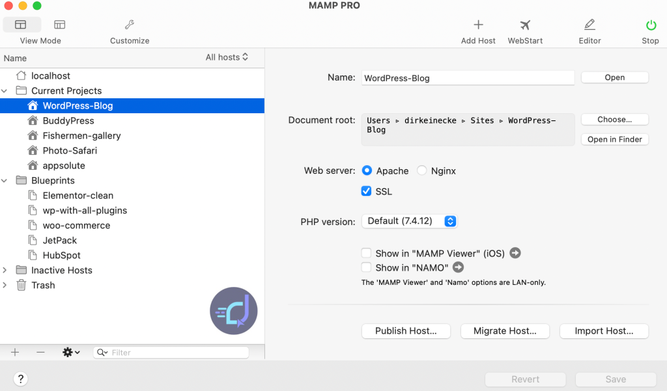
Task: Expand the Trash group chevron
Action: click(5, 285)
